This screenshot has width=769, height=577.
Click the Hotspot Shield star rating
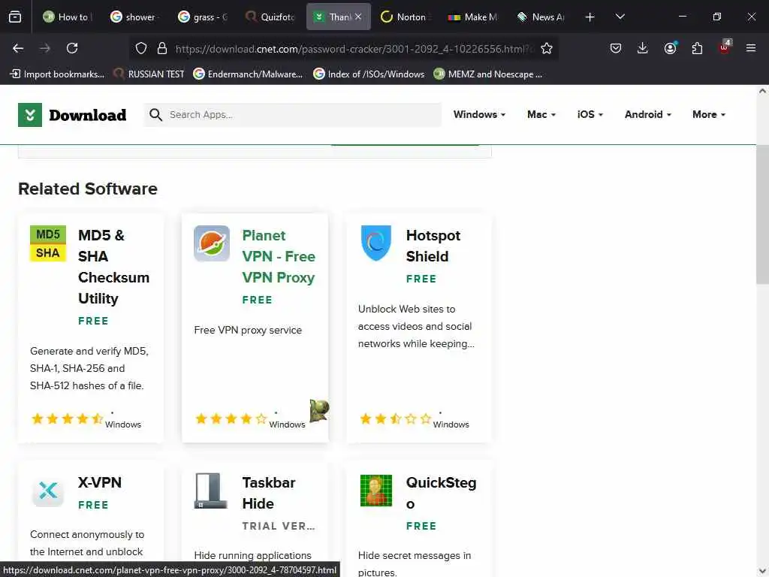coord(395,418)
